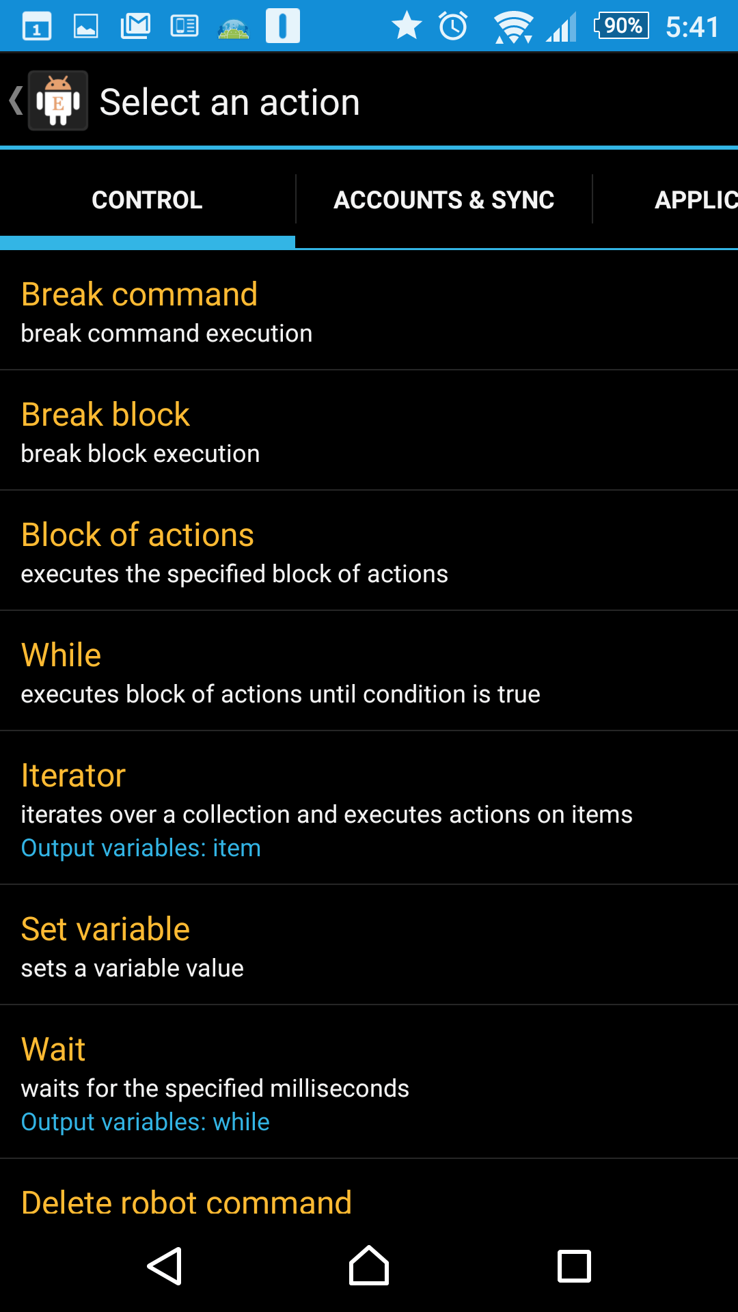Tap the back arrow beside the app icon
738x1312 pixels.
(15, 101)
